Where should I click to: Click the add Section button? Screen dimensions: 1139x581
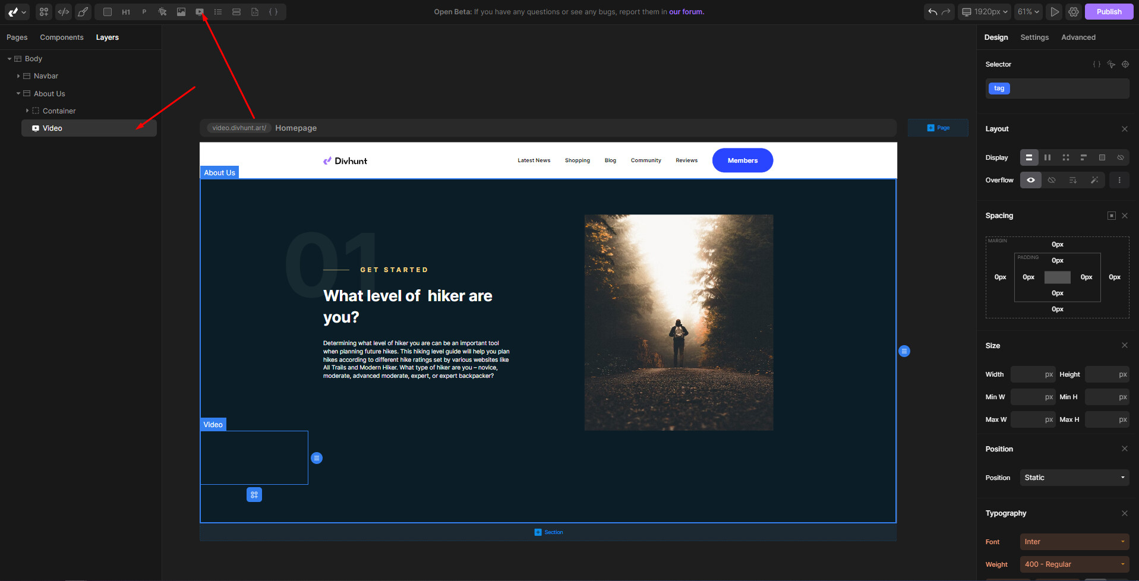pos(548,532)
